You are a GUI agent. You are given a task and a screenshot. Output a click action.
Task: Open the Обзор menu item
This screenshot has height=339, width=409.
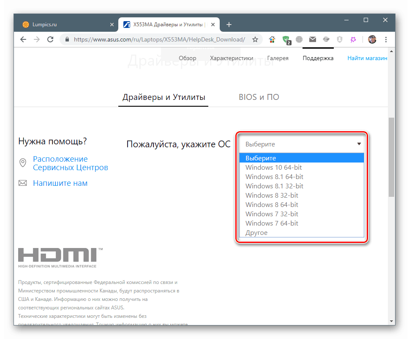click(x=187, y=58)
